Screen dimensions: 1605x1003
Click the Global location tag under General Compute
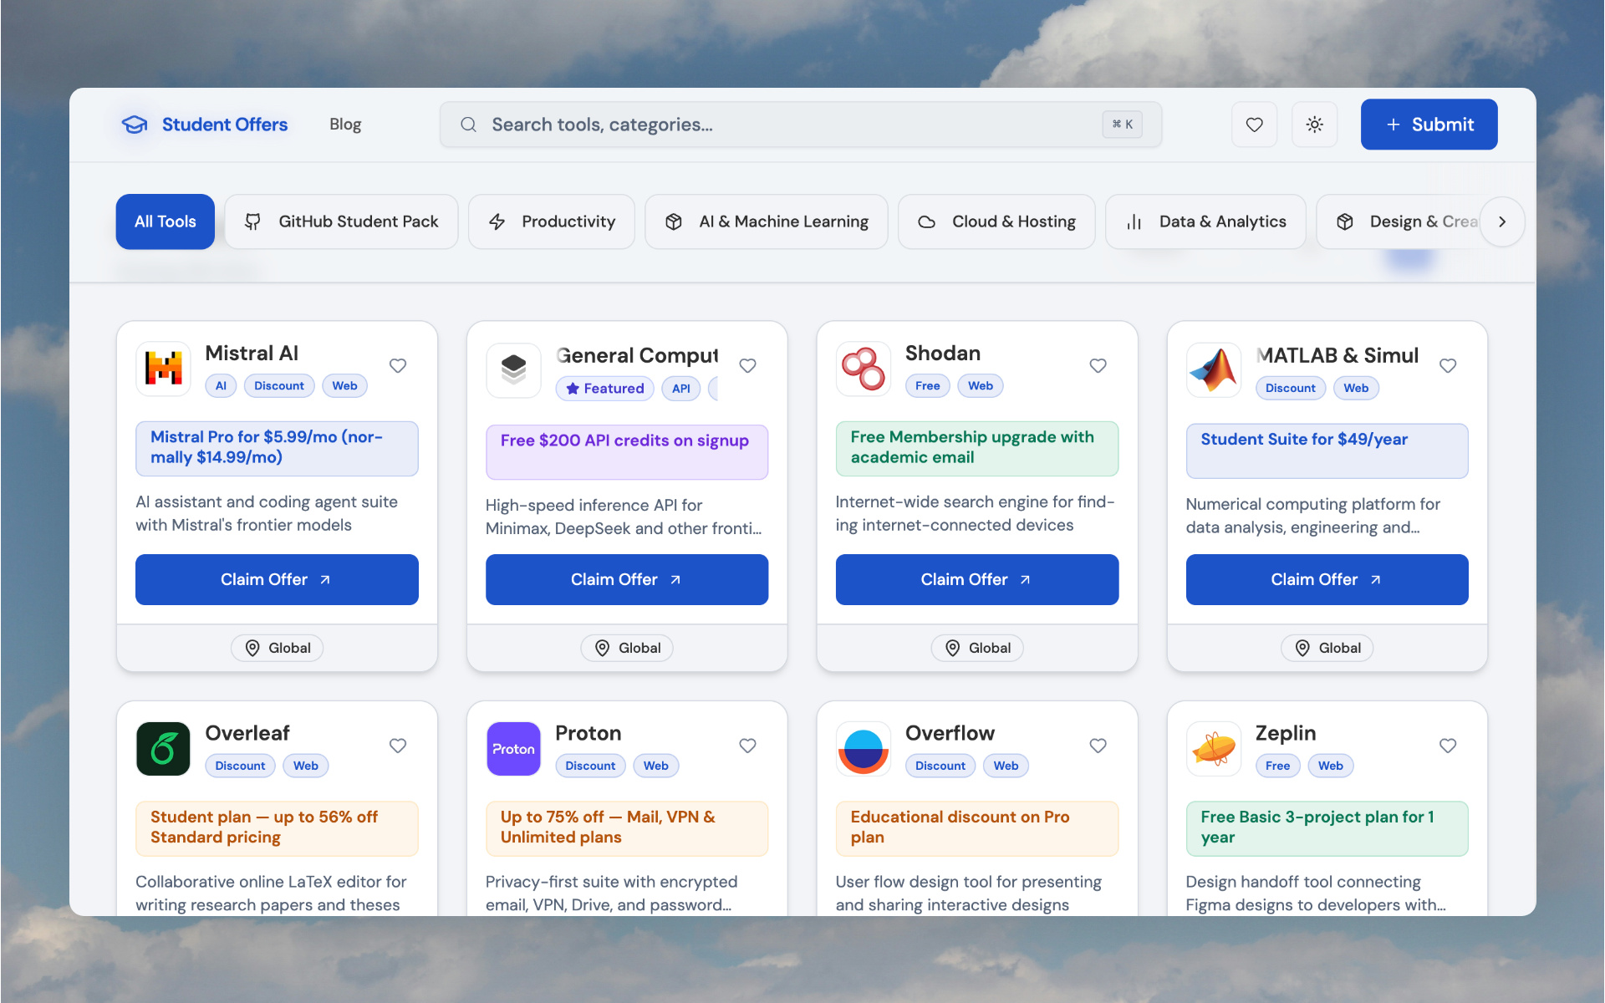(x=627, y=648)
